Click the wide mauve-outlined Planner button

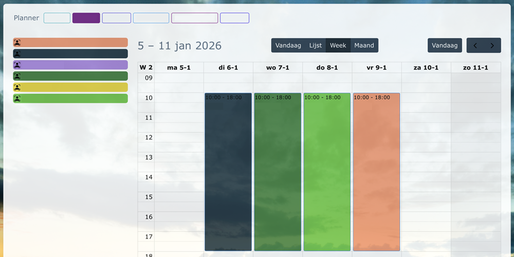[x=195, y=18]
